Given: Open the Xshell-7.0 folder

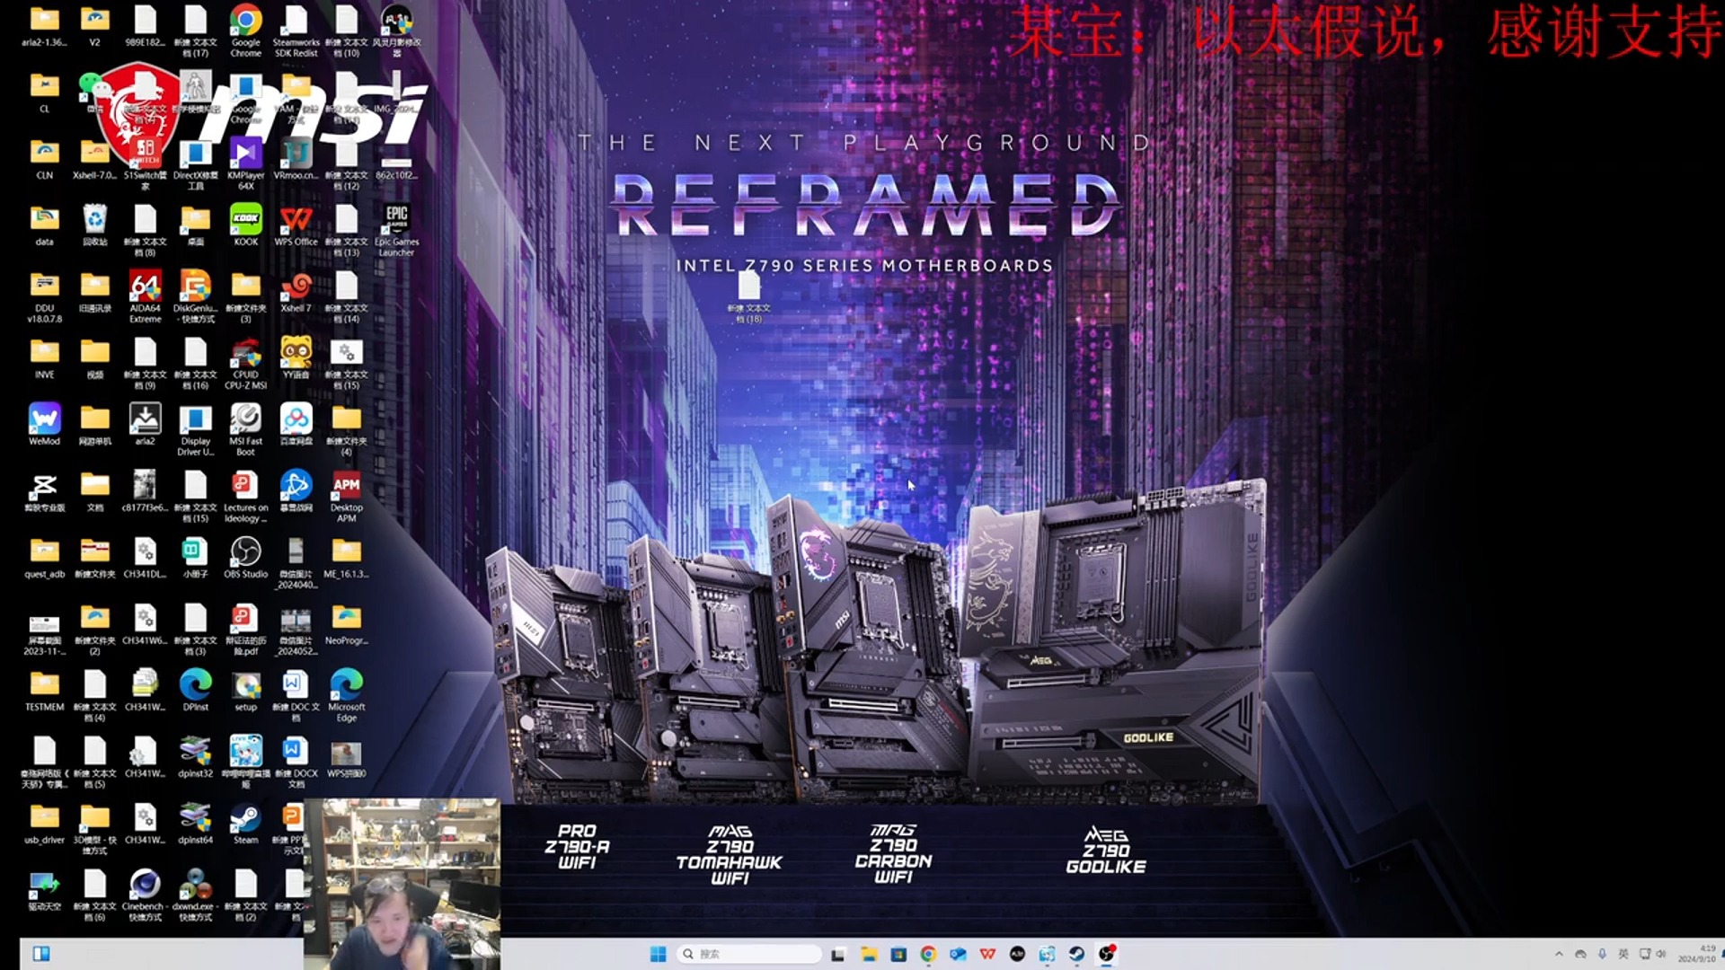Looking at the screenshot, I should click(x=94, y=158).
